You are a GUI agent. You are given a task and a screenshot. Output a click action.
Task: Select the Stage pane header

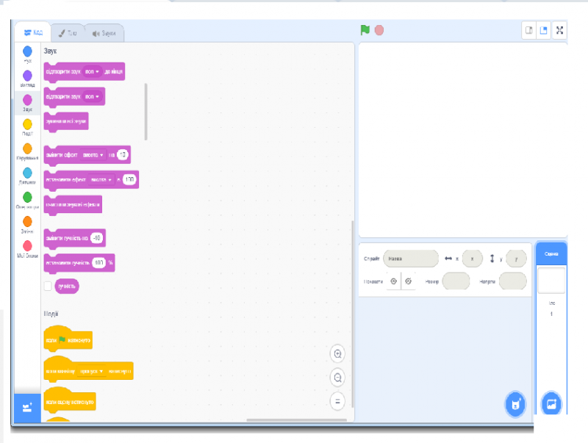(551, 253)
